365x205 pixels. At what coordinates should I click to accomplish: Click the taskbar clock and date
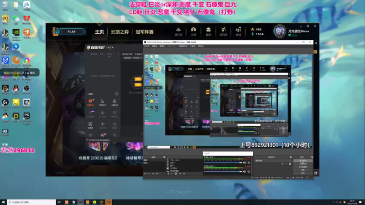[352, 202]
